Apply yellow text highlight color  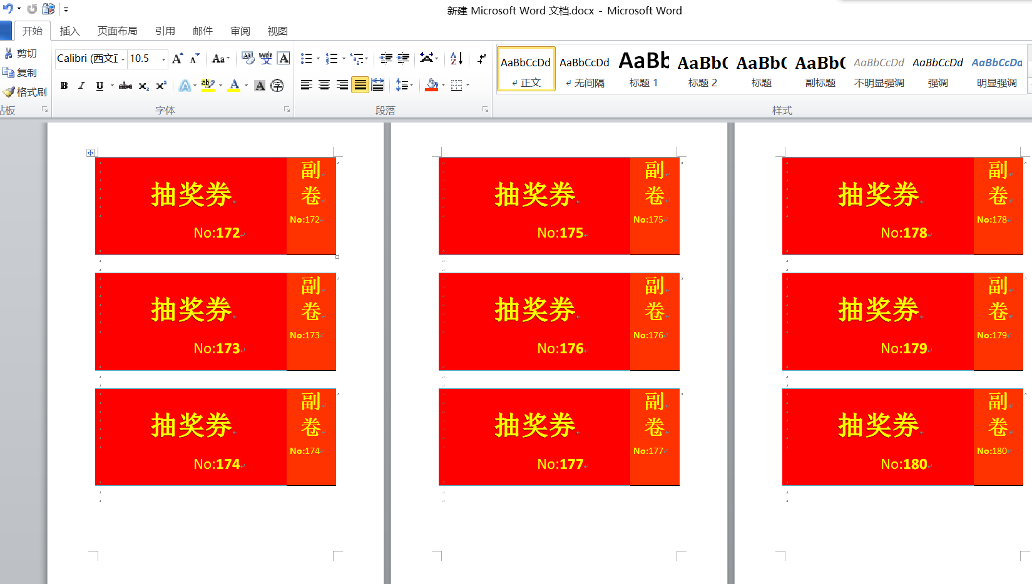click(x=208, y=86)
